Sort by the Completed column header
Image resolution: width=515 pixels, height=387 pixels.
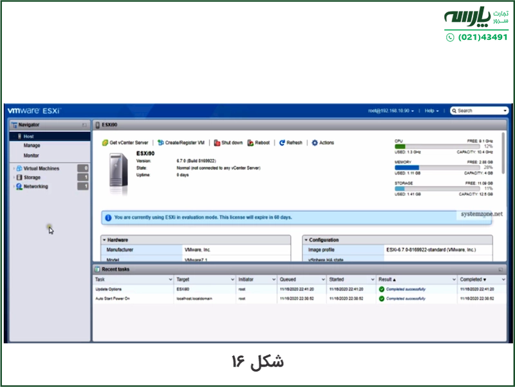[x=473, y=279]
